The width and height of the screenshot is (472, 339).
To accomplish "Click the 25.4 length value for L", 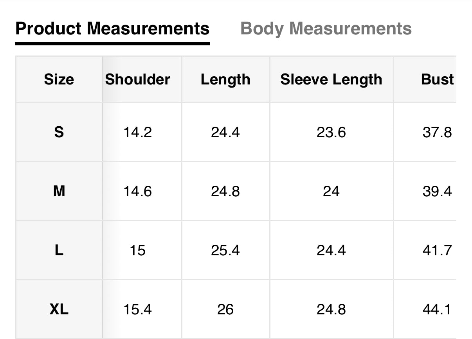I will [x=225, y=250].
